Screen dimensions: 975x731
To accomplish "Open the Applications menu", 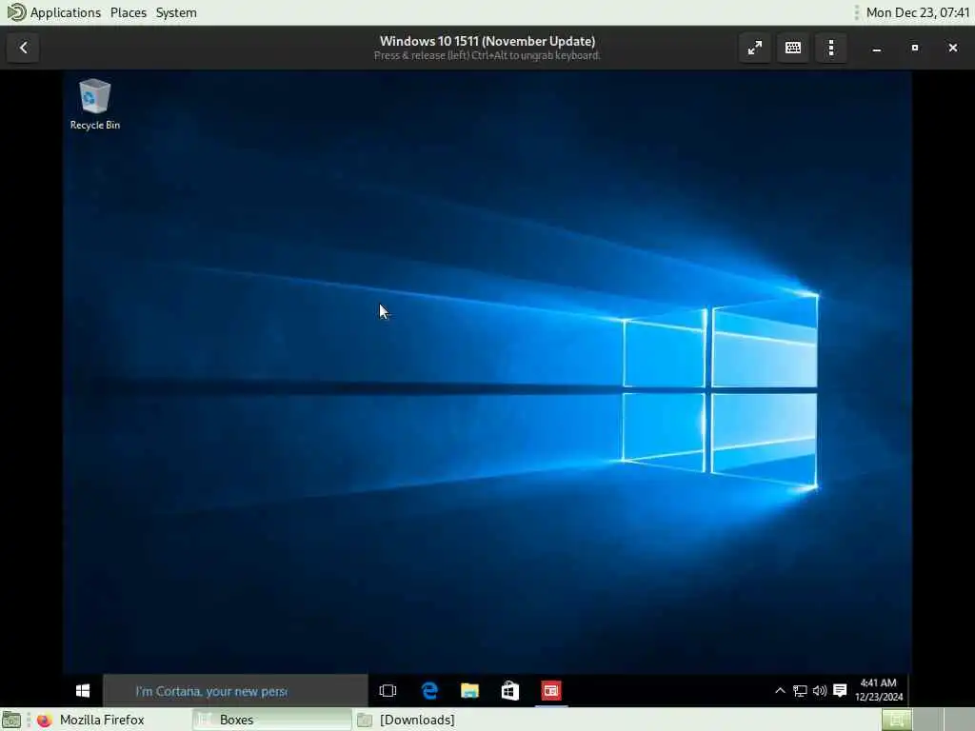I will (x=66, y=12).
